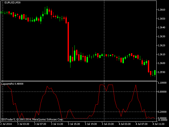Viewport: 169px width, 127px height.
Task: Click the 4 Jul 03:30 time label
Action: (x=125, y=124)
